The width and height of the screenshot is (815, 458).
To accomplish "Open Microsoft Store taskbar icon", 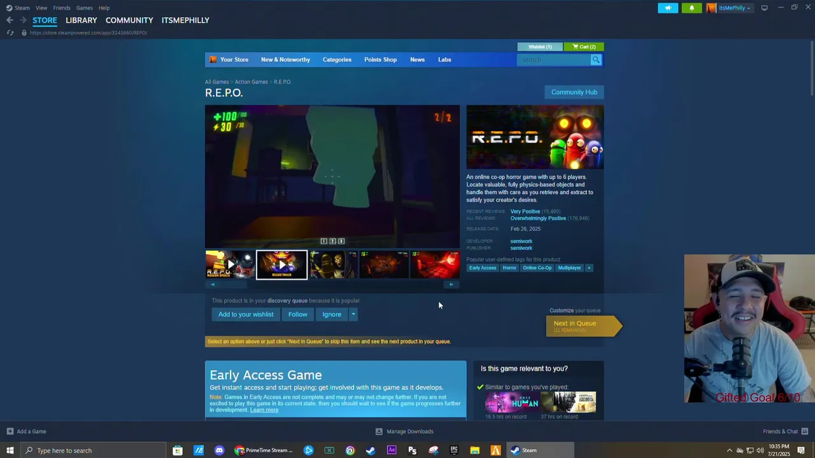I will click(x=178, y=450).
